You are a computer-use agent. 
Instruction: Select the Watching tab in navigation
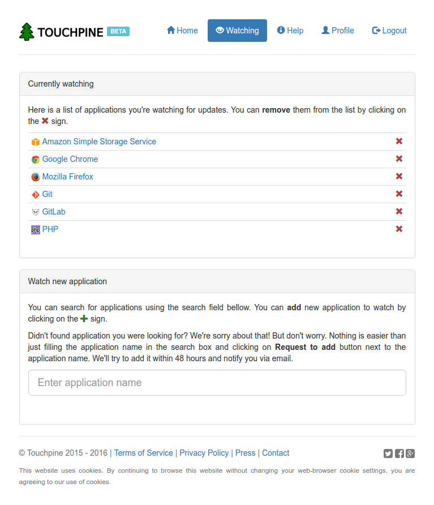[x=237, y=31]
